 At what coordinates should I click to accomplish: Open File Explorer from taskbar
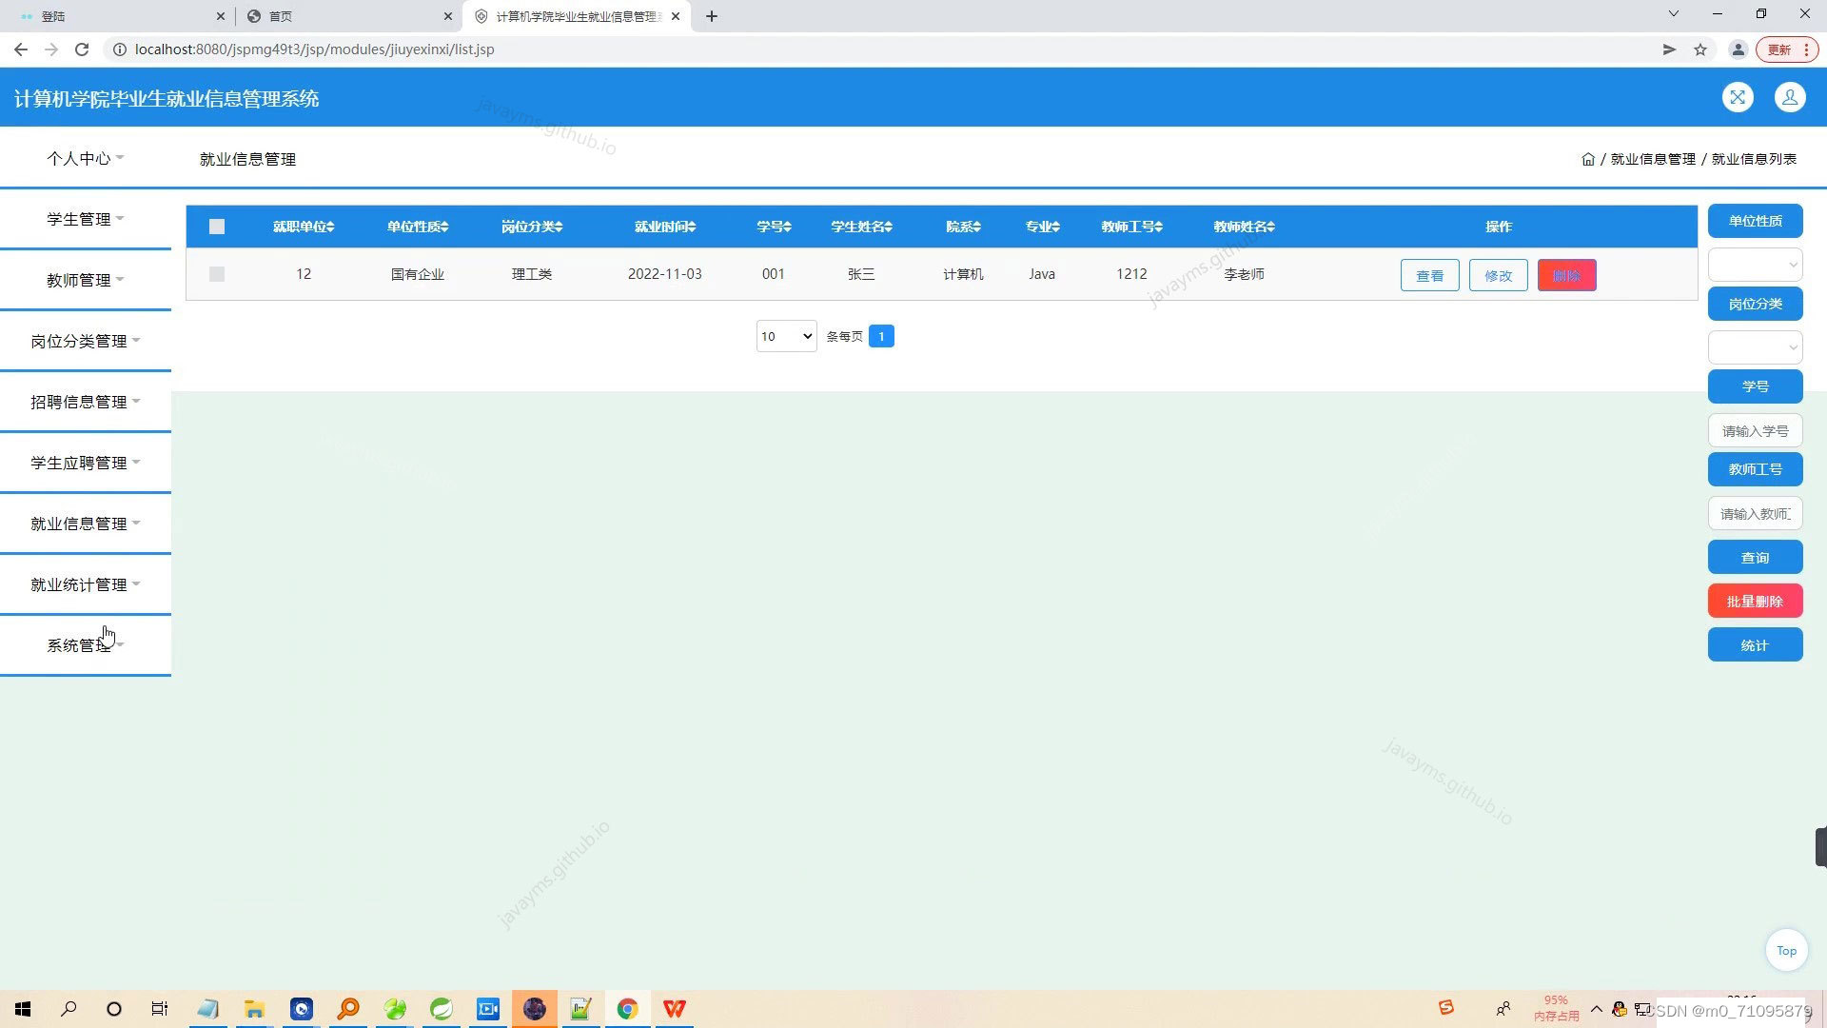(x=254, y=1009)
